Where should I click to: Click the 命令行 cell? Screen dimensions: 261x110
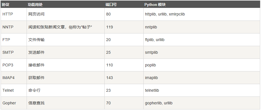(66, 90)
